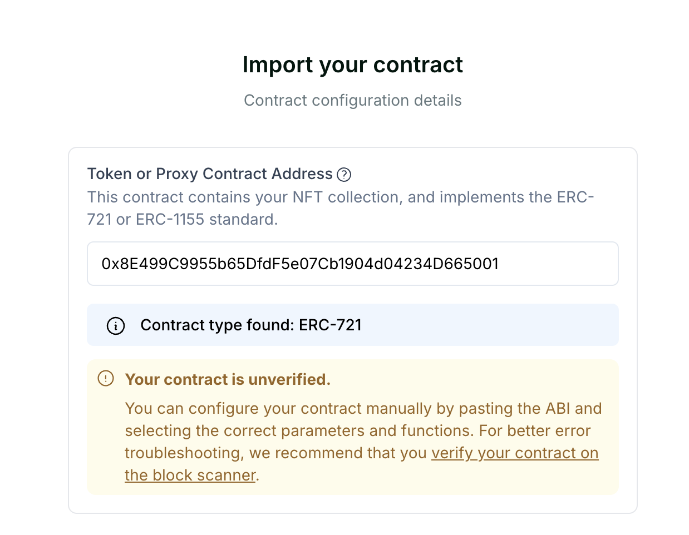Click the "Import your contract" heading
The image size is (689, 535).
click(353, 65)
